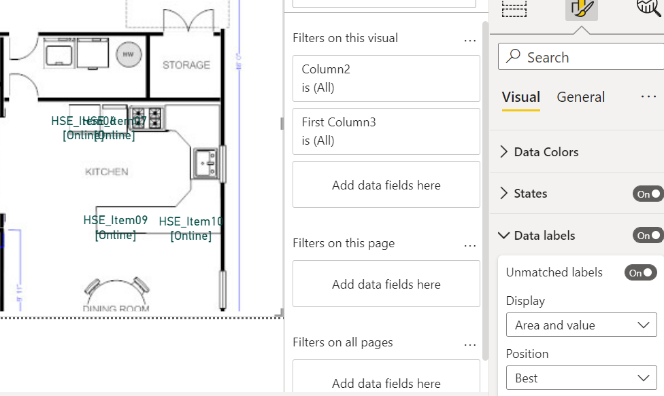Open the Format visual paintbrush pane
Viewport: 664px width, 396px height.
pyautogui.click(x=582, y=8)
